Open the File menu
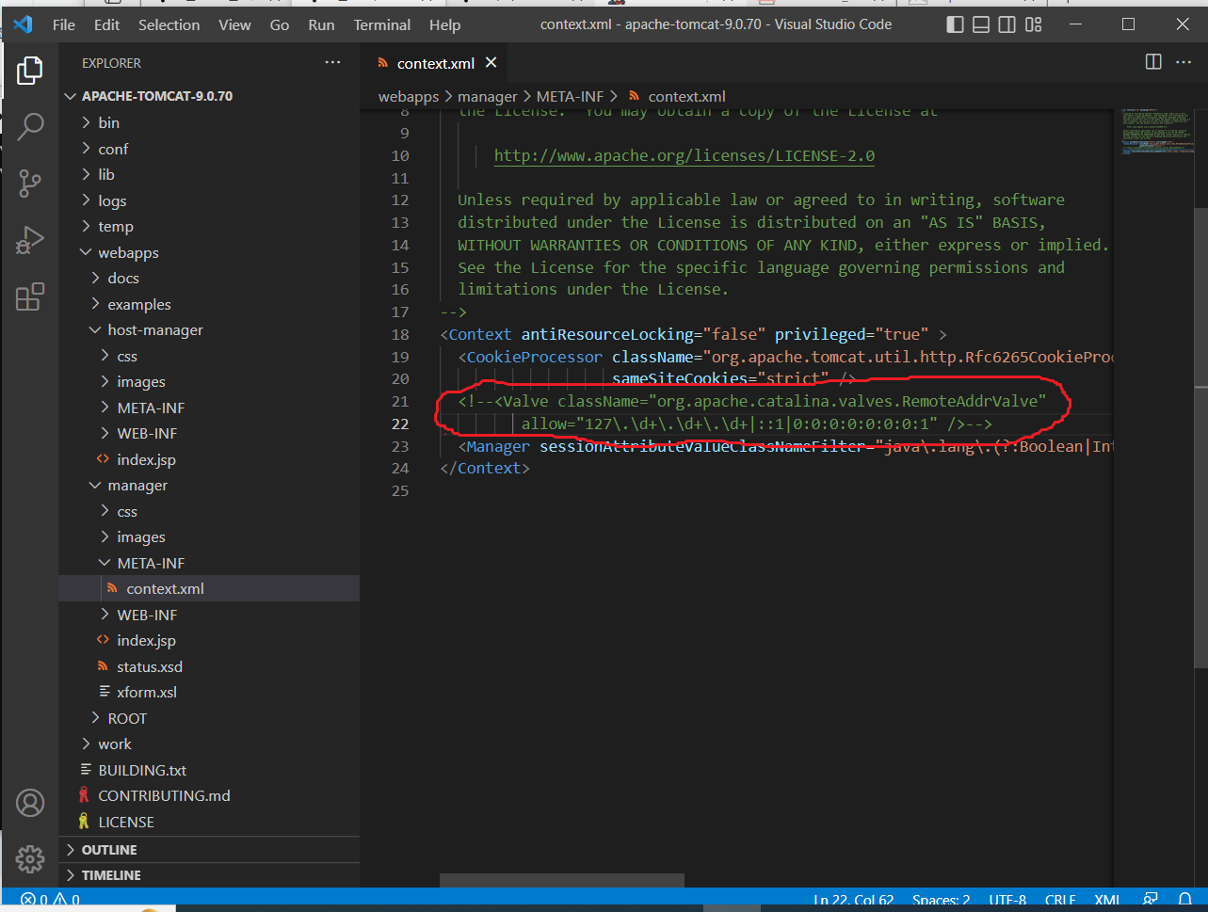Screen dimensions: 1208x912 [x=64, y=24]
